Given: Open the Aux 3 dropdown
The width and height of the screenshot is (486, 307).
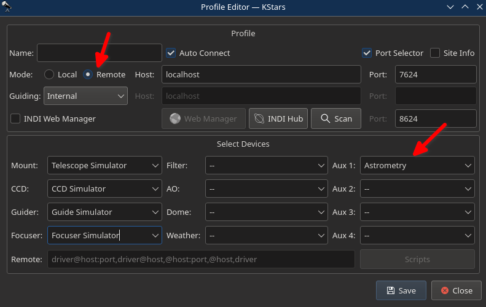Looking at the screenshot, I should pyautogui.click(x=417, y=212).
